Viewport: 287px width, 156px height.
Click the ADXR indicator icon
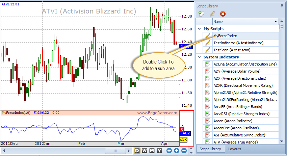coord(208,85)
